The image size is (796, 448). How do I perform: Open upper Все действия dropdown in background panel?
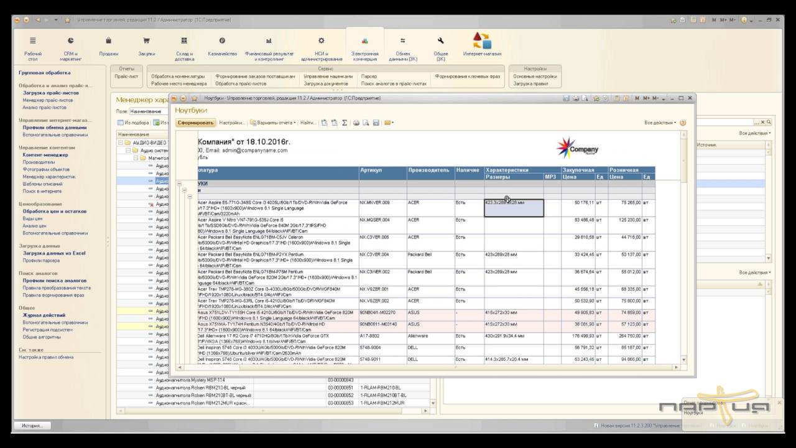coord(755,133)
